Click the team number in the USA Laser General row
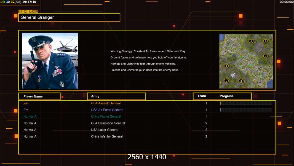The width and height of the screenshot is (294, 166). (206, 130)
